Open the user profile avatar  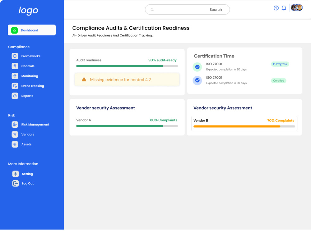296,8
